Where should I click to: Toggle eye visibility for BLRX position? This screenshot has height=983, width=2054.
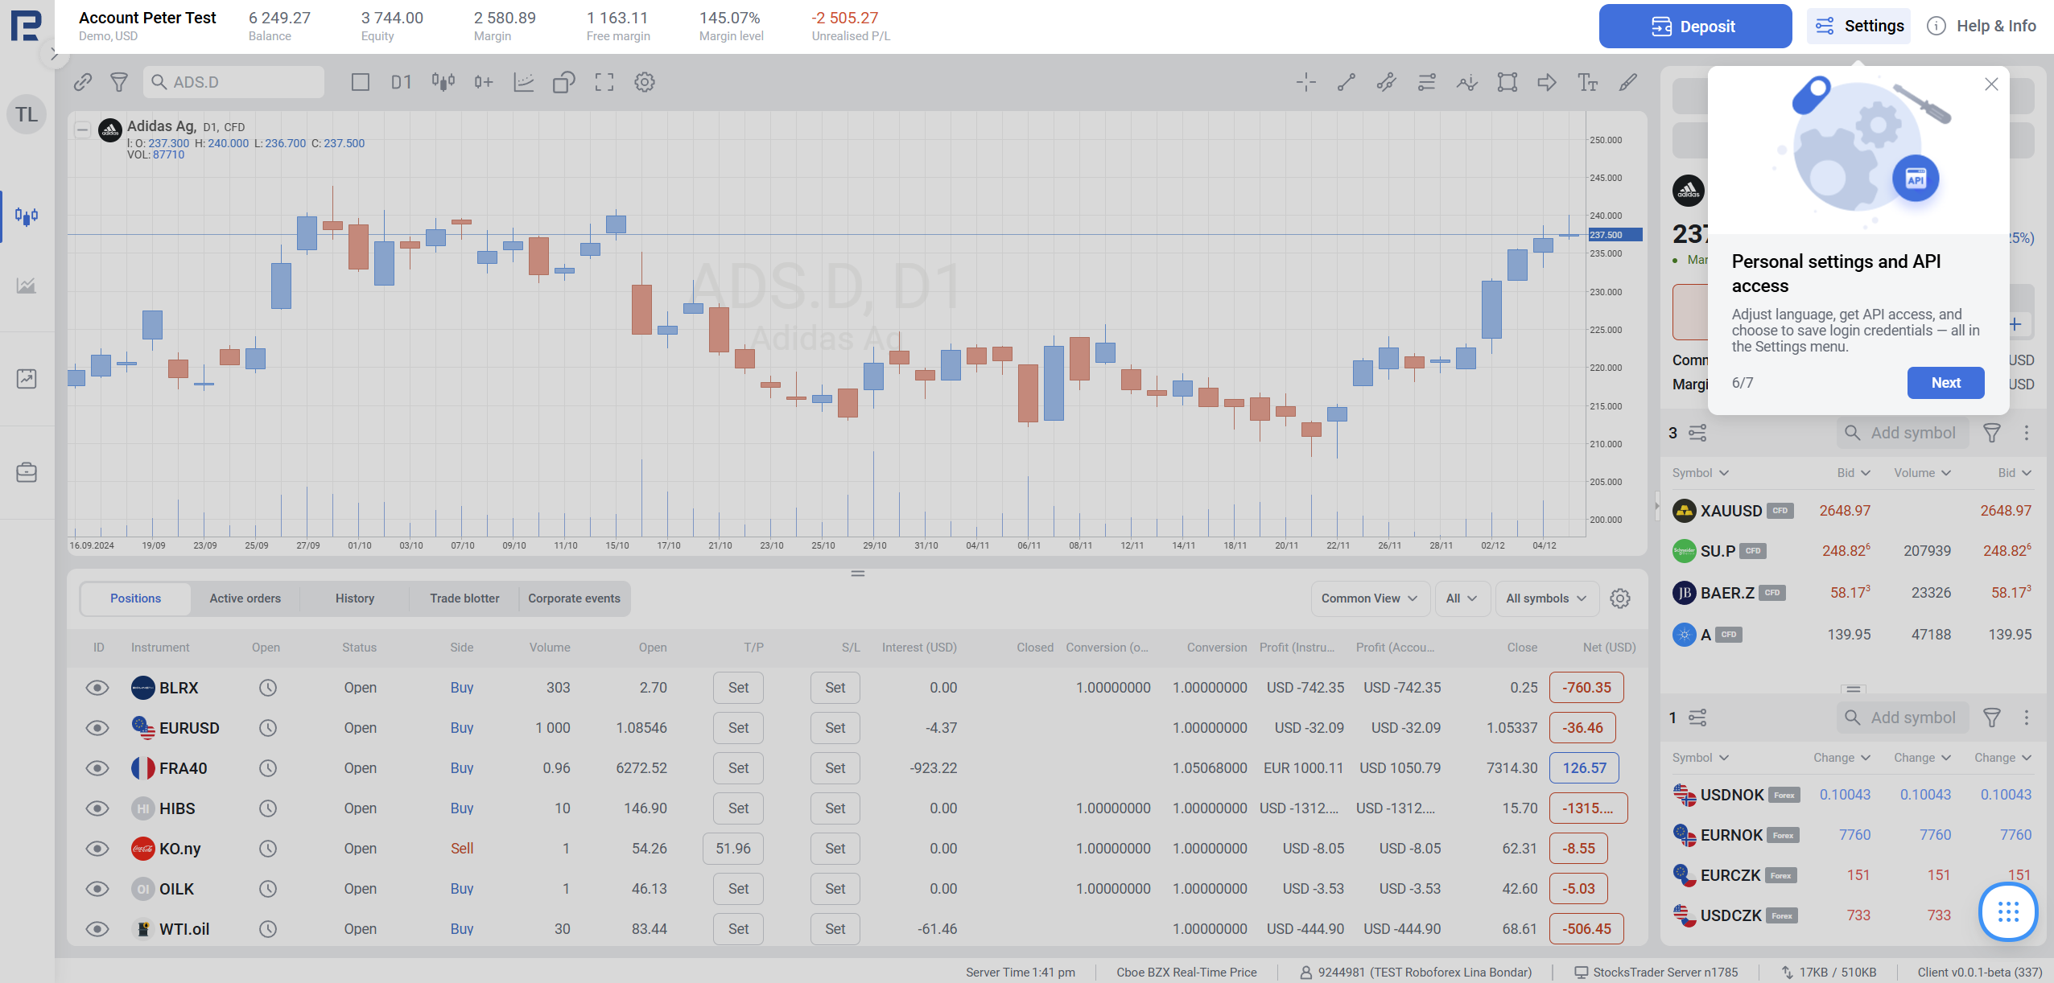(97, 688)
